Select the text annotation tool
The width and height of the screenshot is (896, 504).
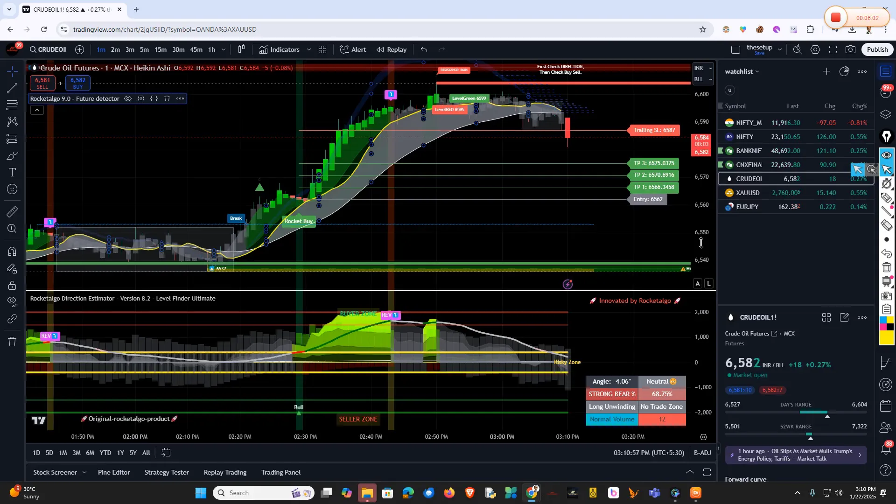pyautogui.click(x=13, y=173)
